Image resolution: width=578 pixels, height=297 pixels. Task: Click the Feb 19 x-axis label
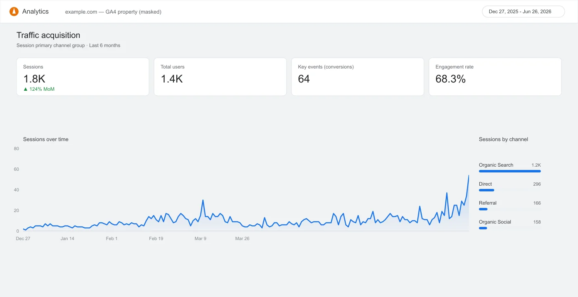(156, 238)
